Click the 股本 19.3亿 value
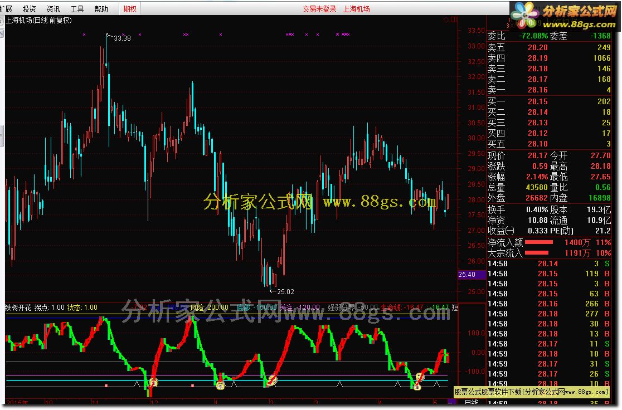The image size is (622, 410). click(599, 210)
